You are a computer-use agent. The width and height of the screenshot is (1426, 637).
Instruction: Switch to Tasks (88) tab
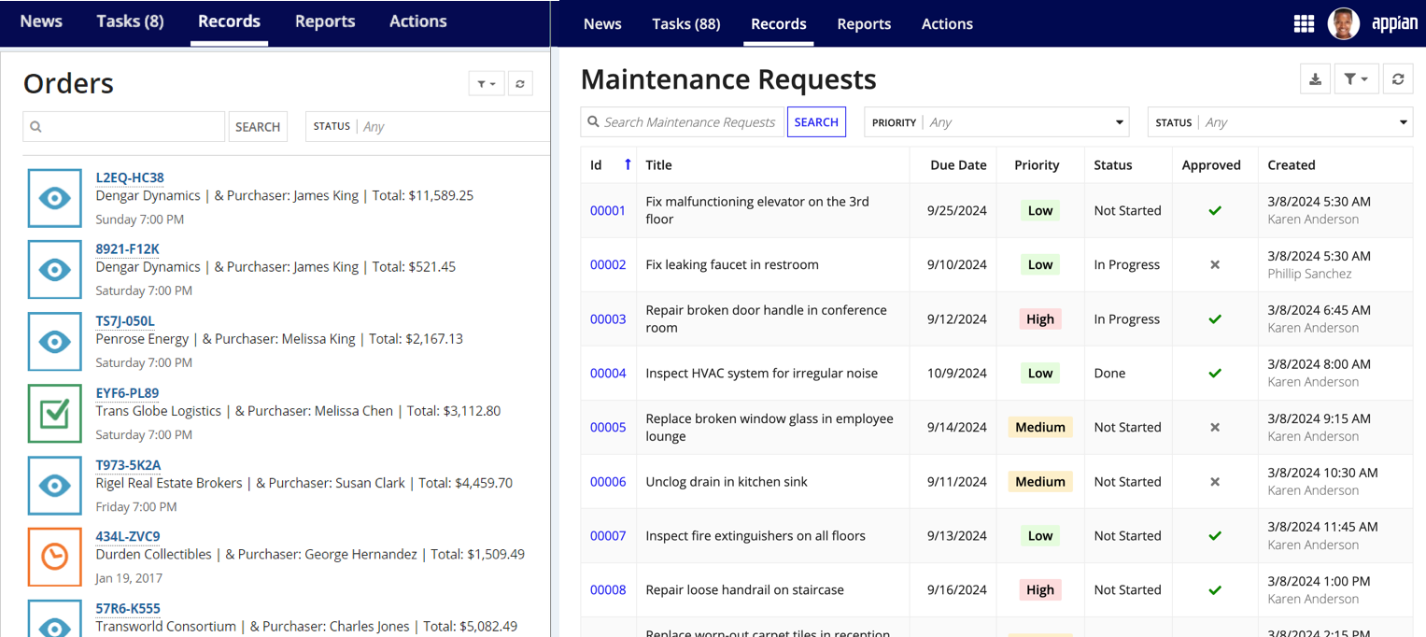coord(686,24)
